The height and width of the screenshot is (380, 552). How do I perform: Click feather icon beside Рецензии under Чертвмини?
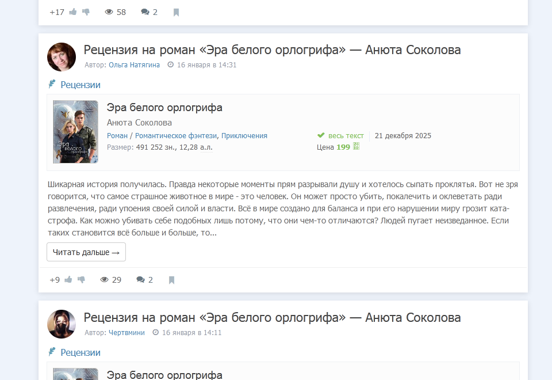click(x=52, y=351)
